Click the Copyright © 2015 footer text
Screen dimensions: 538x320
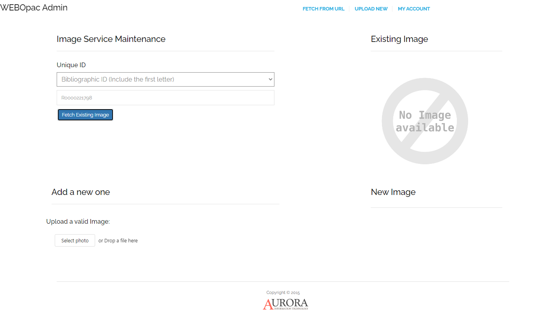[x=283, y=293]
